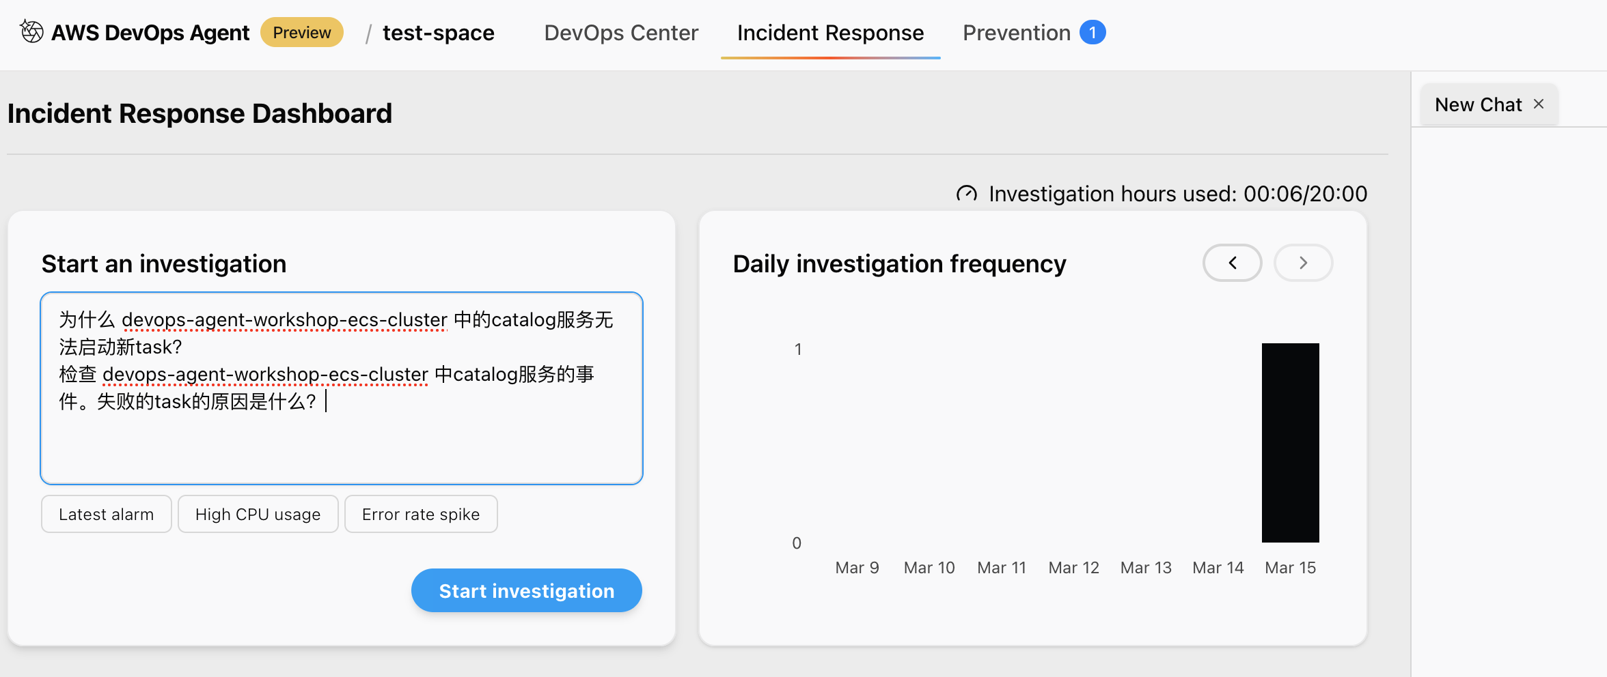Screen dimensions: 1607x677
Task: Close the New Chat tab
Action: pos(1539,104)
